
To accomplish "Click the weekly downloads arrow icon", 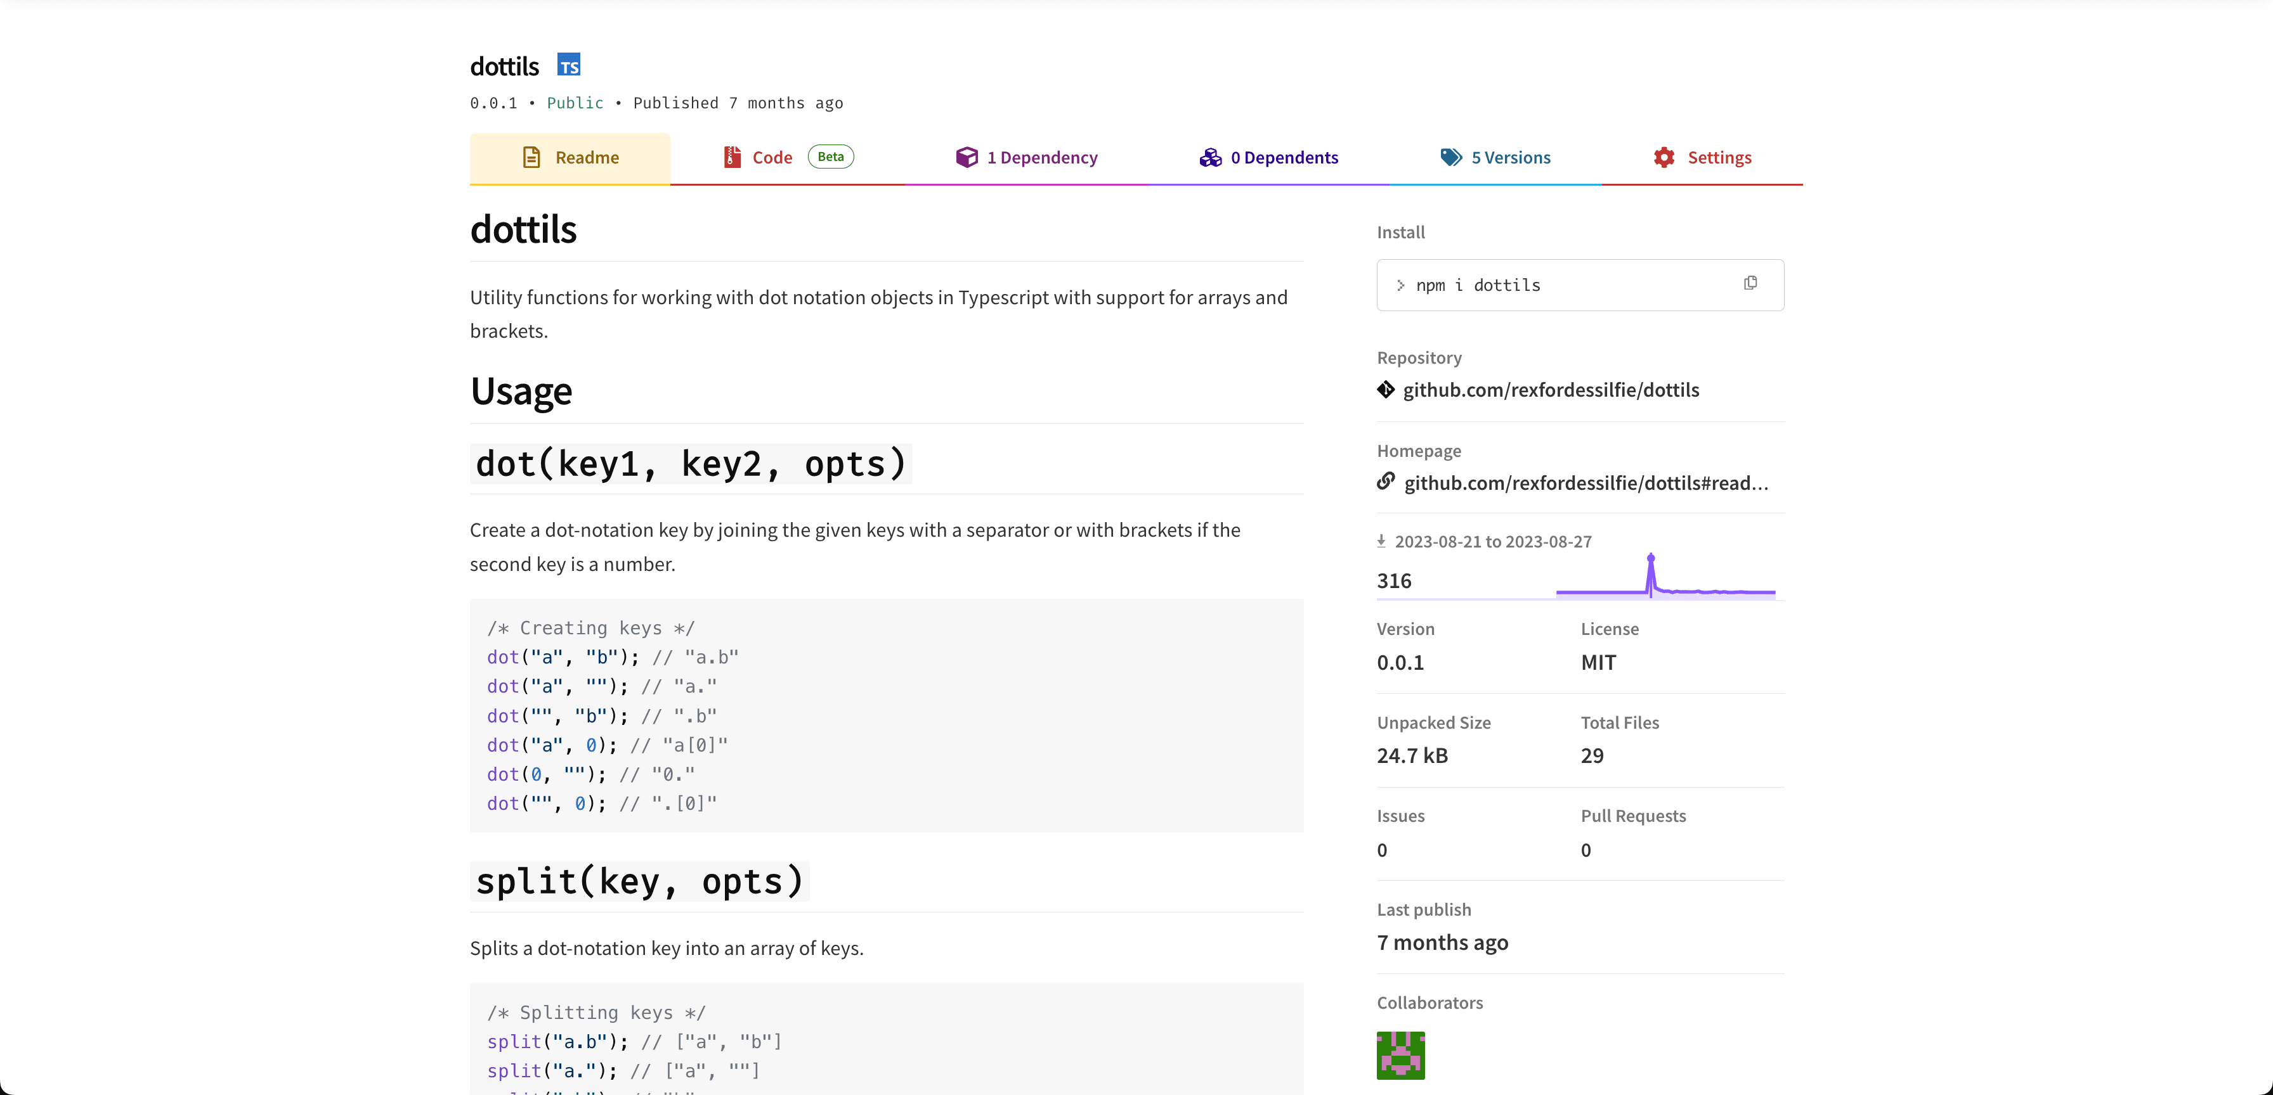I will [x=1382, y=541].
